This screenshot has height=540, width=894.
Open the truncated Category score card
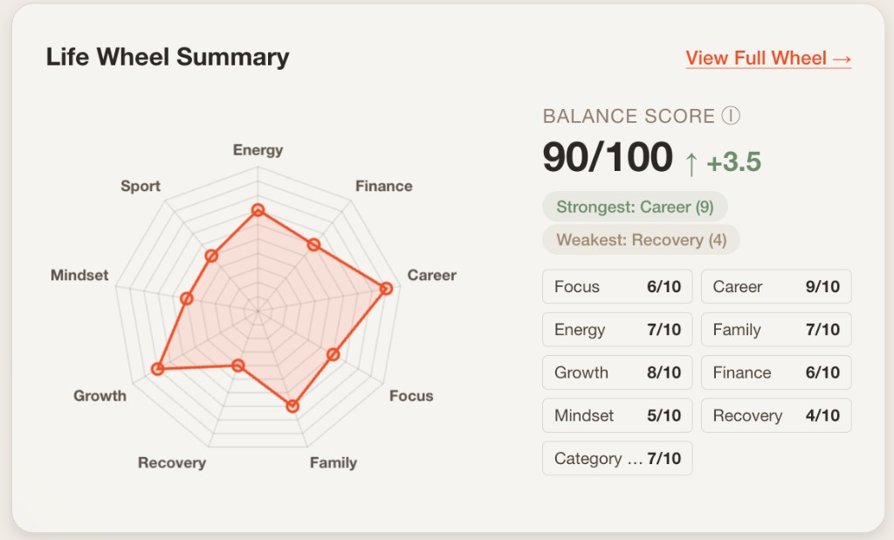click(x=616, y=458)
